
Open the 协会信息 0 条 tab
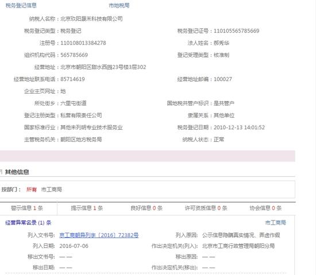click(x=265, y=208)
